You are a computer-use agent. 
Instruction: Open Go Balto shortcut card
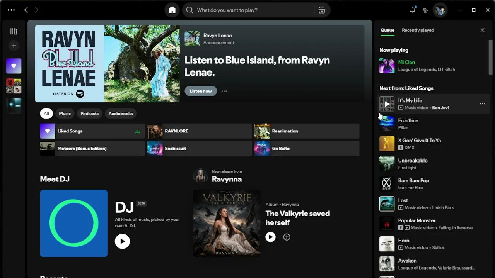[307, 148]
